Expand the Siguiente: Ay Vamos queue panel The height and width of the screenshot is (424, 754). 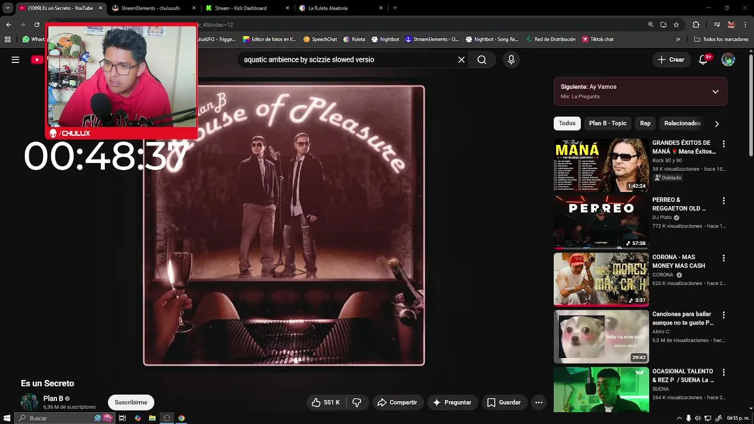point(715,91)
